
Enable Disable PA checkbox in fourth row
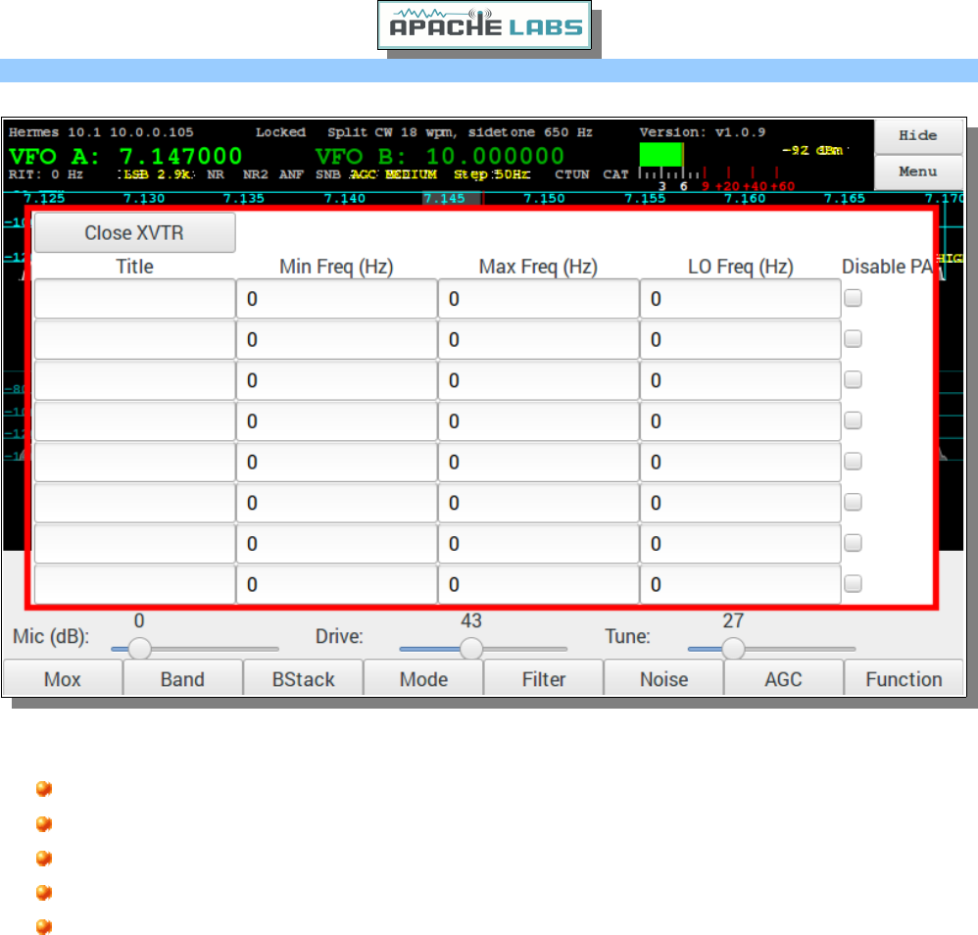click(x=854, y=420)
